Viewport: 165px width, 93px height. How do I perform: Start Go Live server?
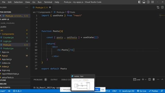click(142, 91)
